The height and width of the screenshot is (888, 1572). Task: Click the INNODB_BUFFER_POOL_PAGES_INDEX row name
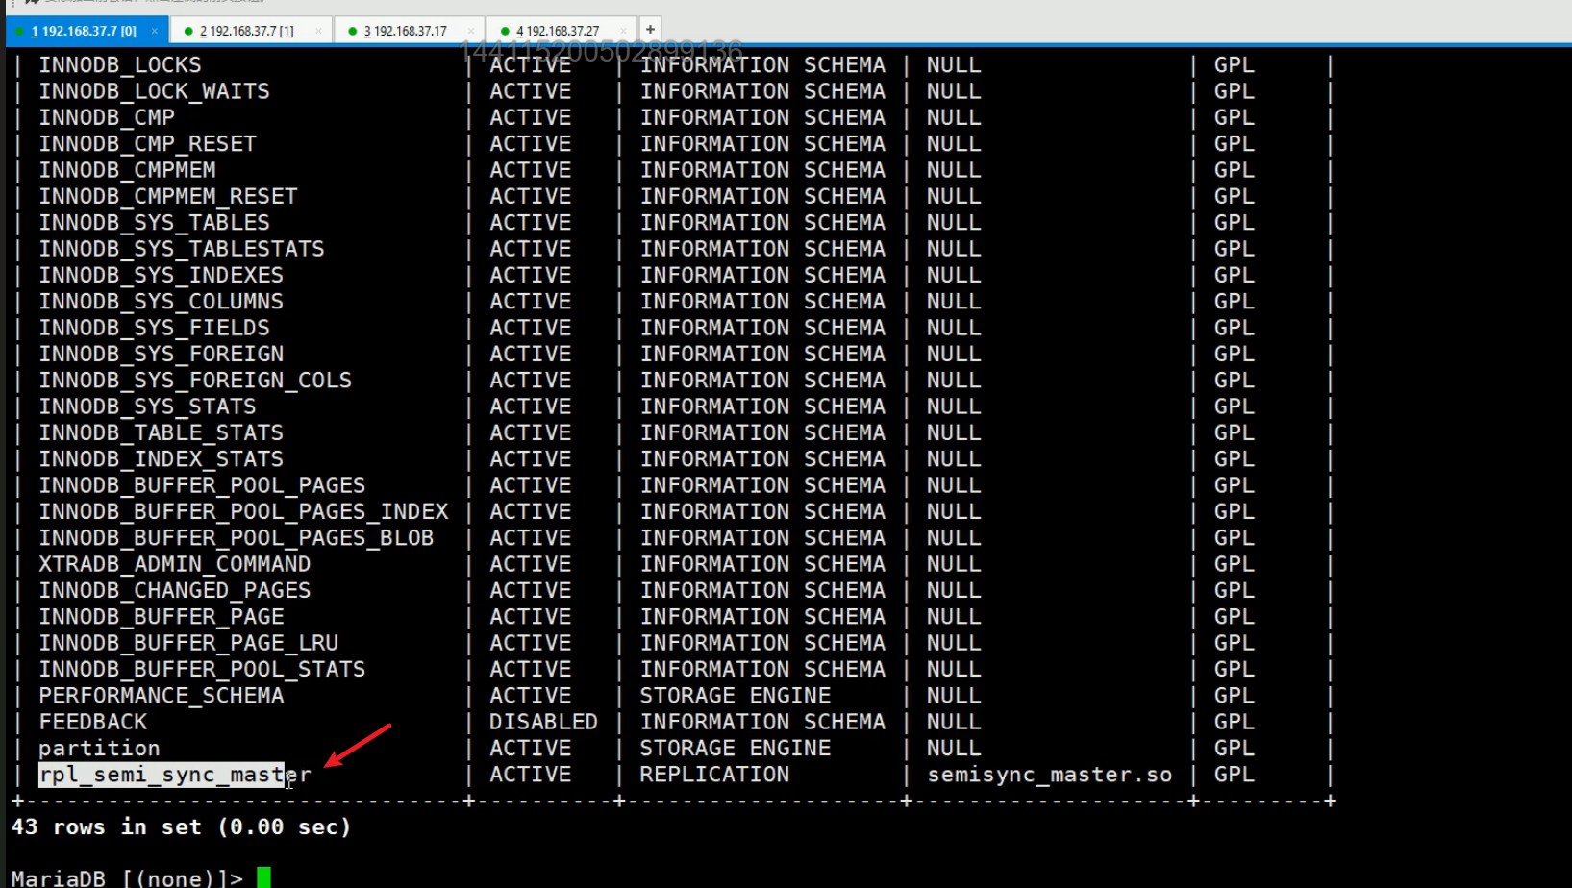click(x=243, y=512)
